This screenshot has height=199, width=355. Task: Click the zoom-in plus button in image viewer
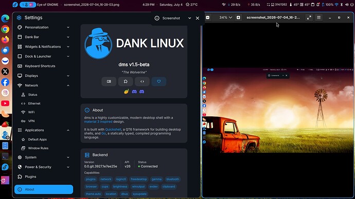[238, 17]
